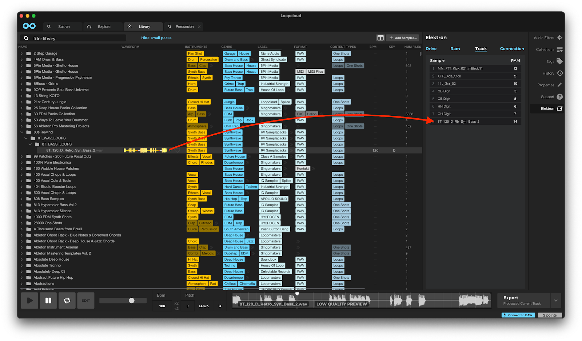Favorite the 8T_120_D_Retro_Syn_Bass_2 sample heart icon
582x341 pixels.
click(x=177, y=150)
